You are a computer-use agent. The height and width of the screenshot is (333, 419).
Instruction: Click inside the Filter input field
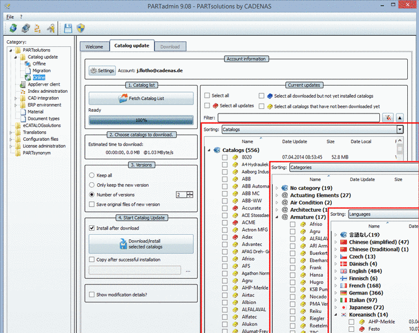tap(298, 117)
